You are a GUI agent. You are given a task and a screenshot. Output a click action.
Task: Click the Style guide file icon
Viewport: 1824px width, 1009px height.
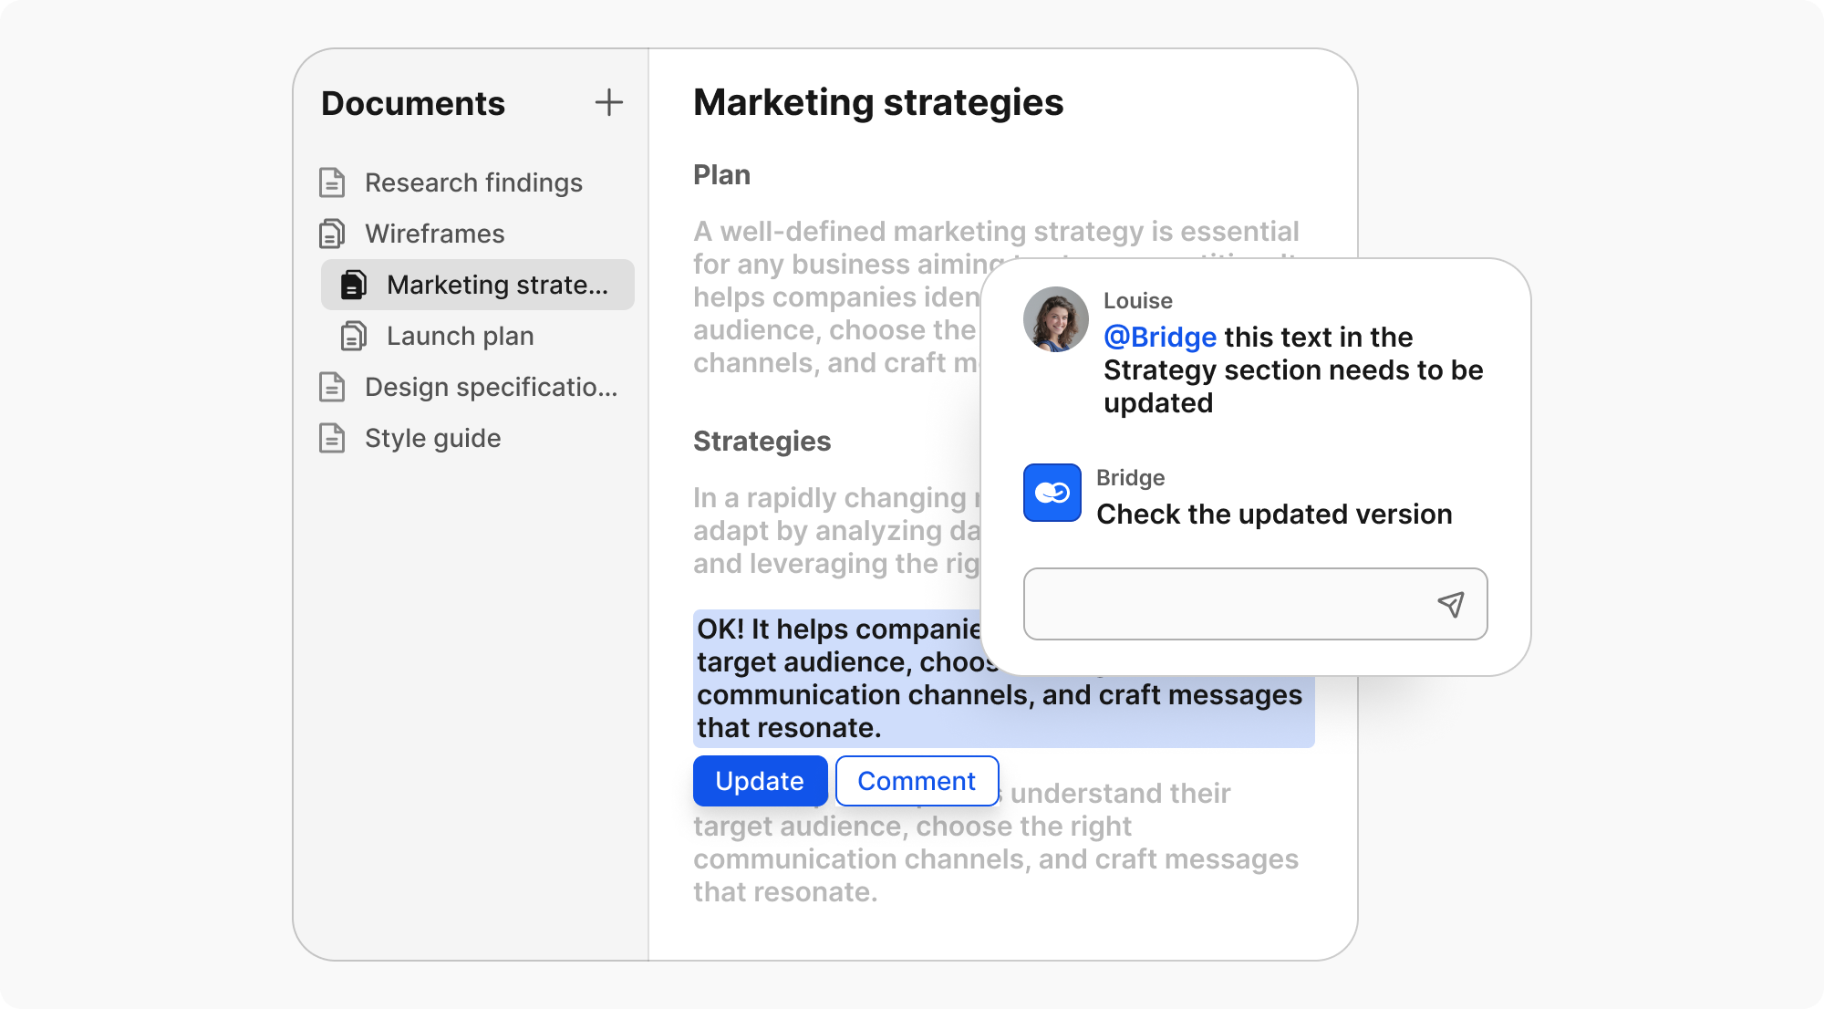332,438
